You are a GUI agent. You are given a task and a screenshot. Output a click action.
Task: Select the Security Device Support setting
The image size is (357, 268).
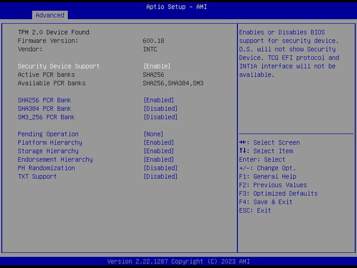pos(58,66)
